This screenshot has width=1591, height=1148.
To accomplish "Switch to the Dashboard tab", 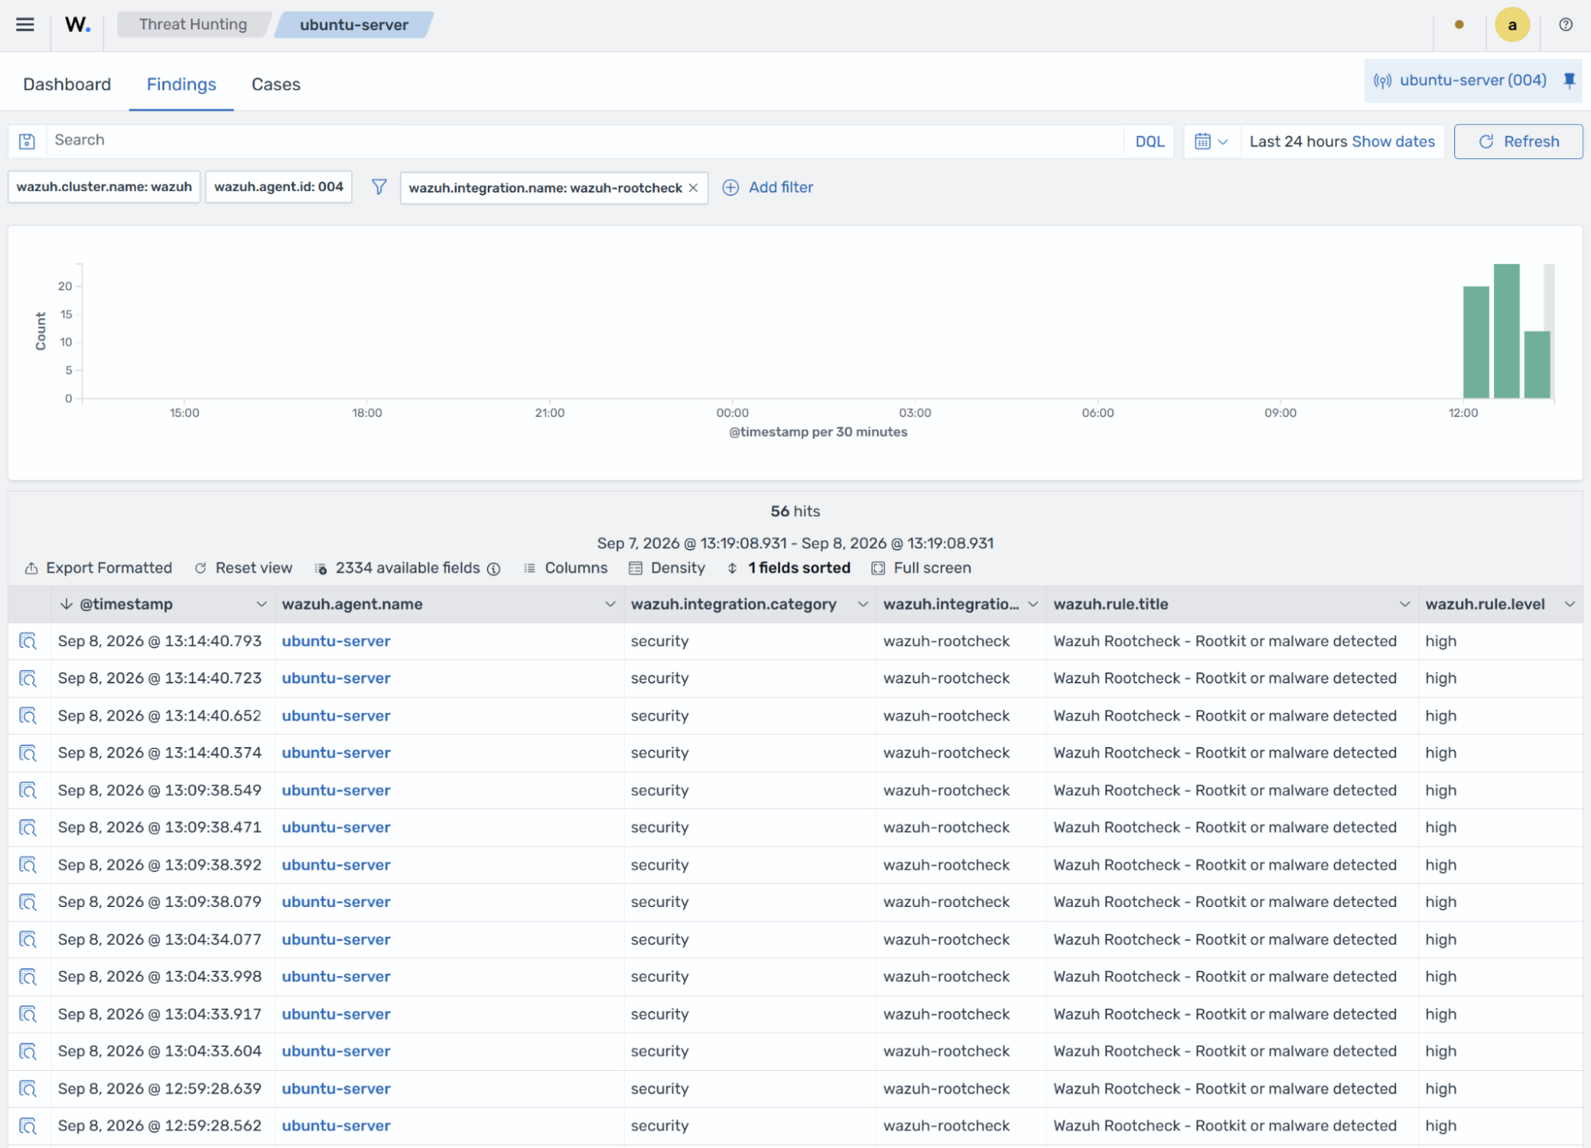I will click(67, 84).
